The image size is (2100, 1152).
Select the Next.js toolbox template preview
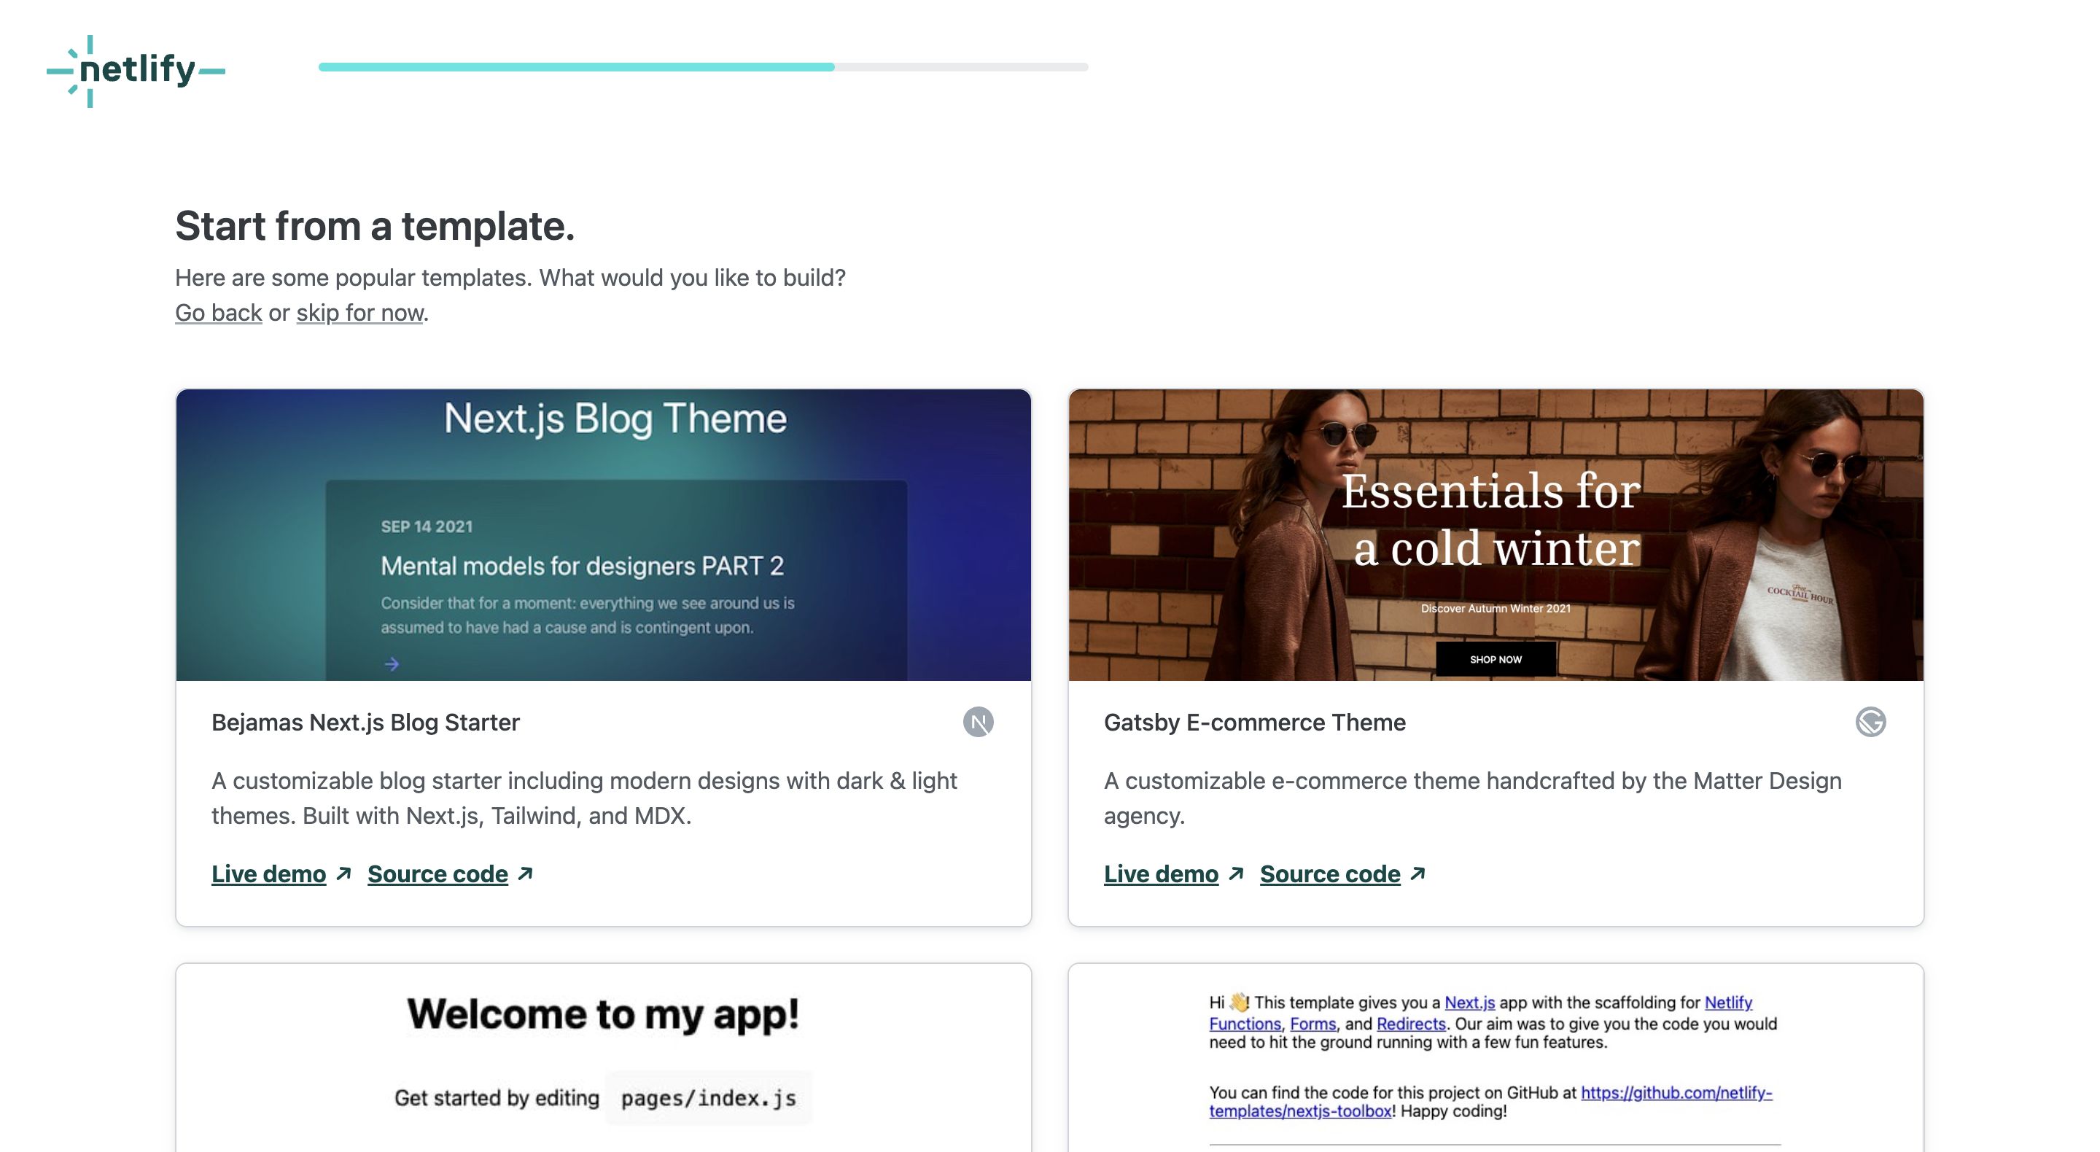point(1496,1058)
